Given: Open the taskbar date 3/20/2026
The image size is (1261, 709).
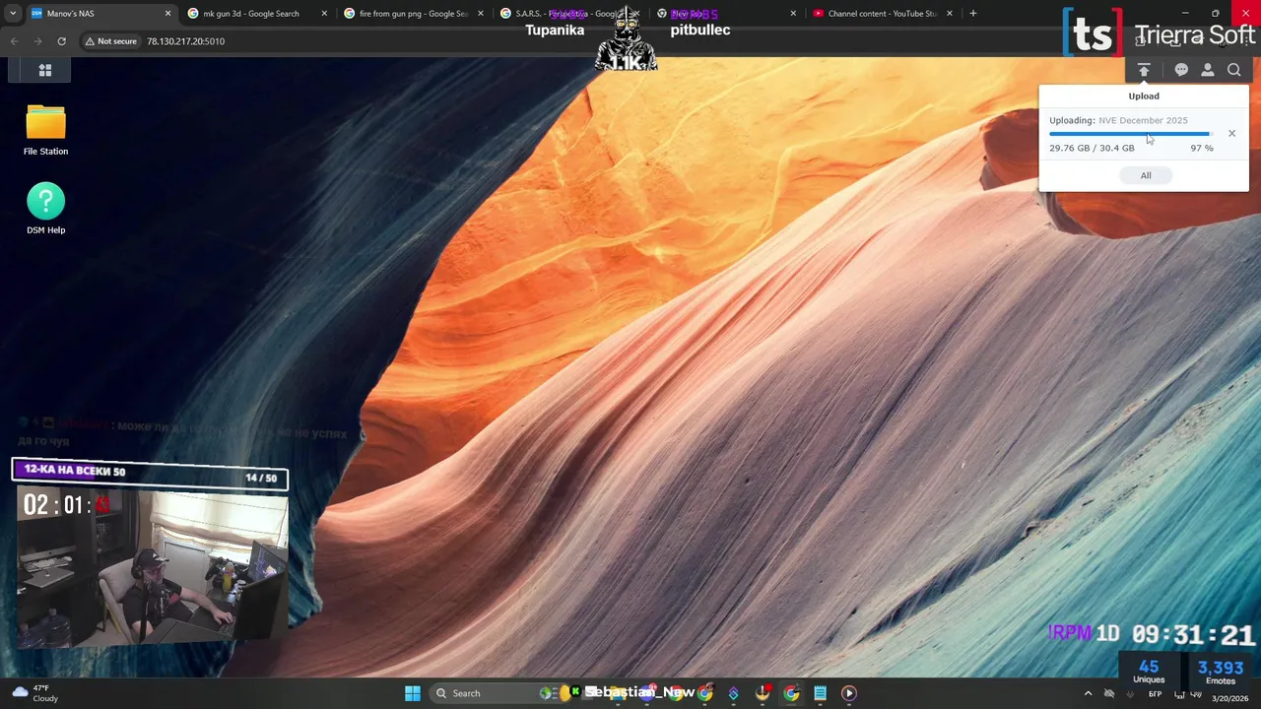Looking at the screenshot, I should click(1229, 698).
